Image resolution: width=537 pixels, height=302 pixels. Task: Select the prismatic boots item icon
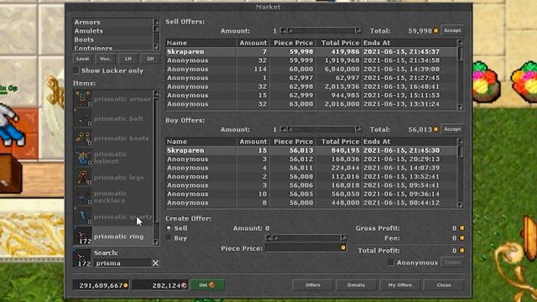pos(82,138)
